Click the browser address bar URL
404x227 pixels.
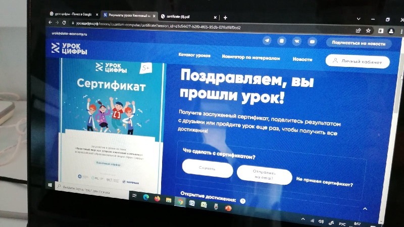click(x=159, y=26)
